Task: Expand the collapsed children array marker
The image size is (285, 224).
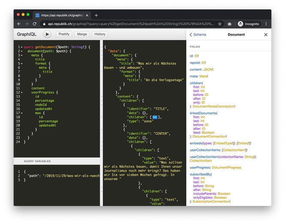Action: [155, 117]
